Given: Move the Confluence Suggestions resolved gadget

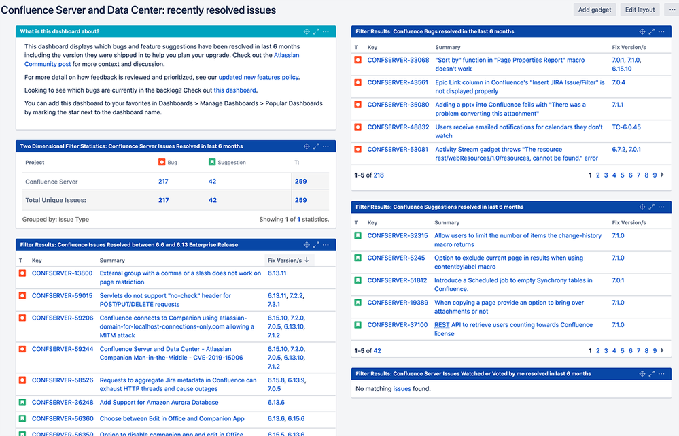Looking at the screenshot, I should (642, 207).
